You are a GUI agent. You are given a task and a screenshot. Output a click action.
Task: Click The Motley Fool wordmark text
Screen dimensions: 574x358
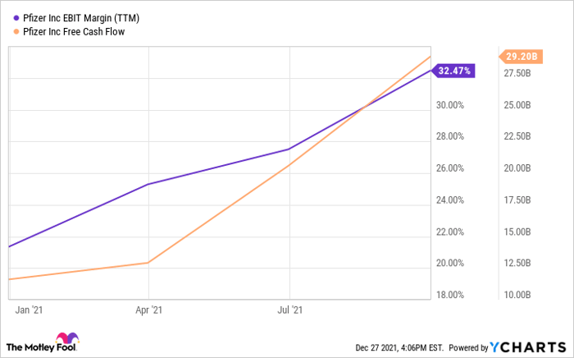(29, 345)
